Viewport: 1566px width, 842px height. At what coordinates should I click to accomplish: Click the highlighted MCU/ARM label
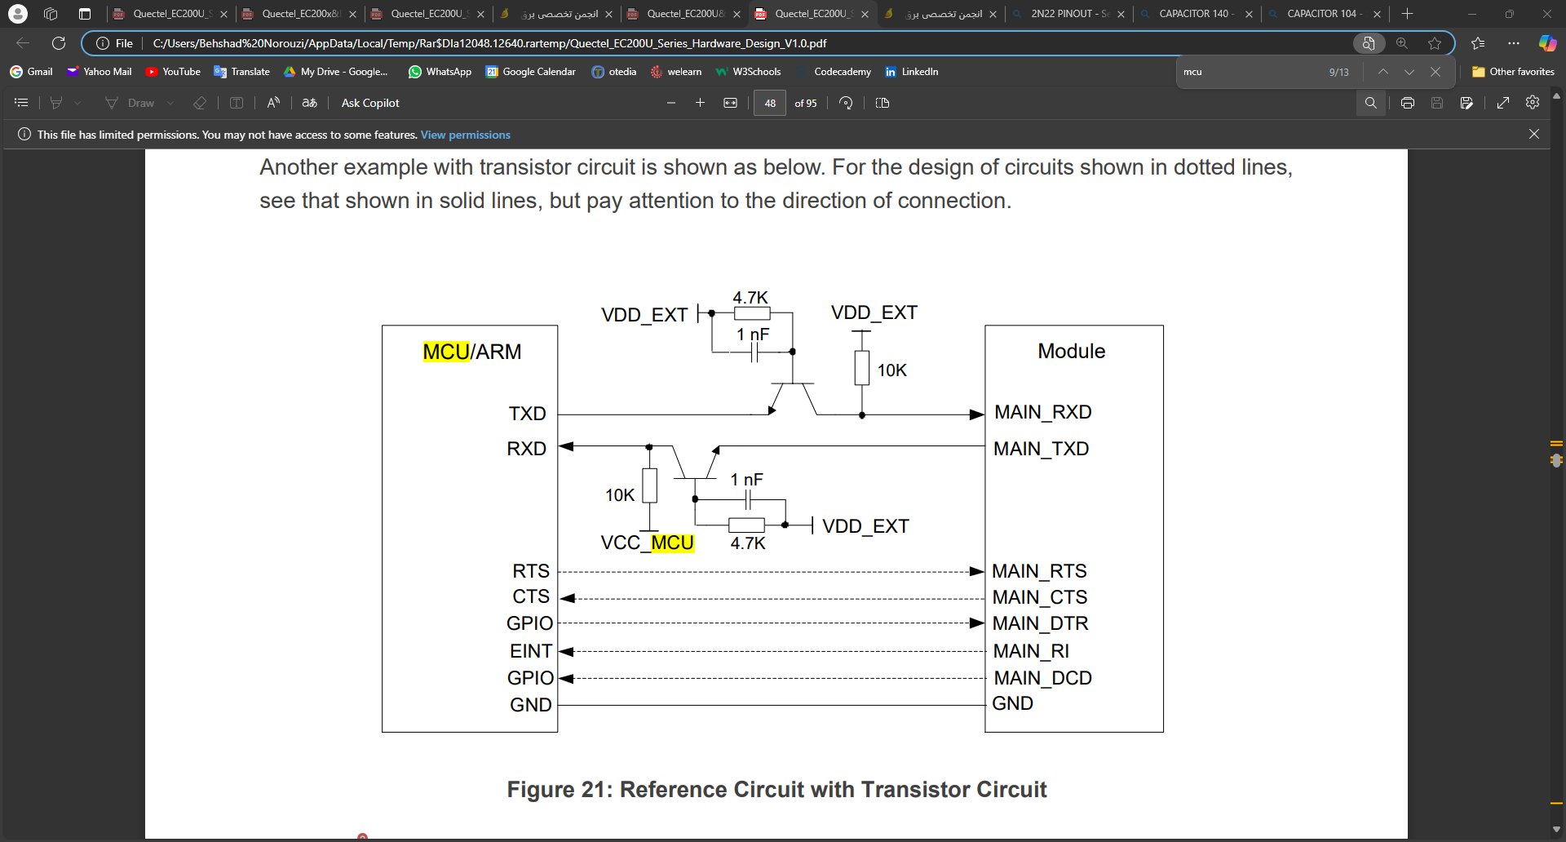[x=471, y=352]
